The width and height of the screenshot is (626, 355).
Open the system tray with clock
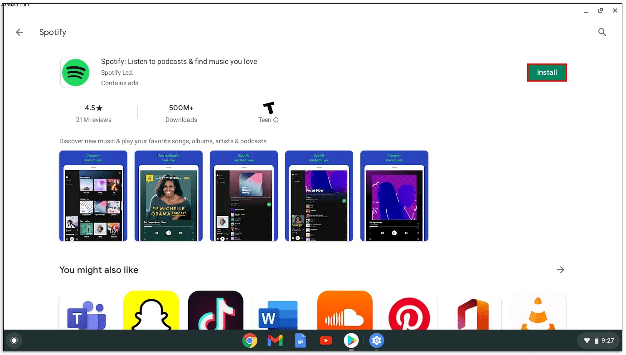point(598,340)
